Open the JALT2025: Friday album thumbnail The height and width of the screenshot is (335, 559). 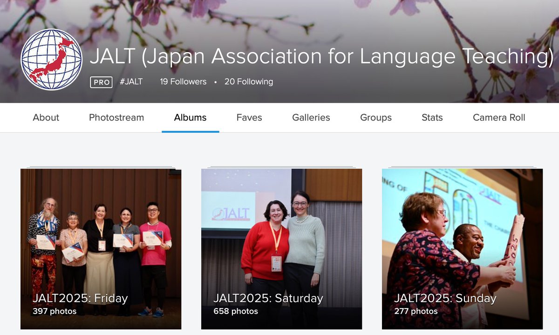pos(101,249)
